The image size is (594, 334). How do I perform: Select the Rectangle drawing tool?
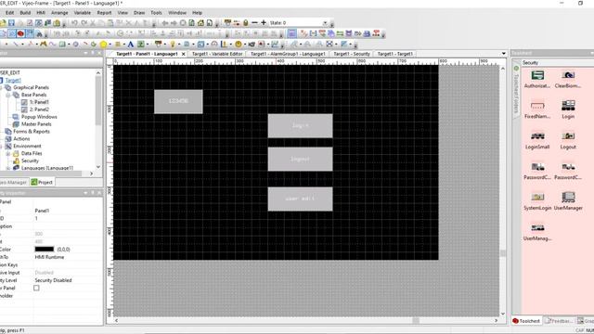pos(62,45)
